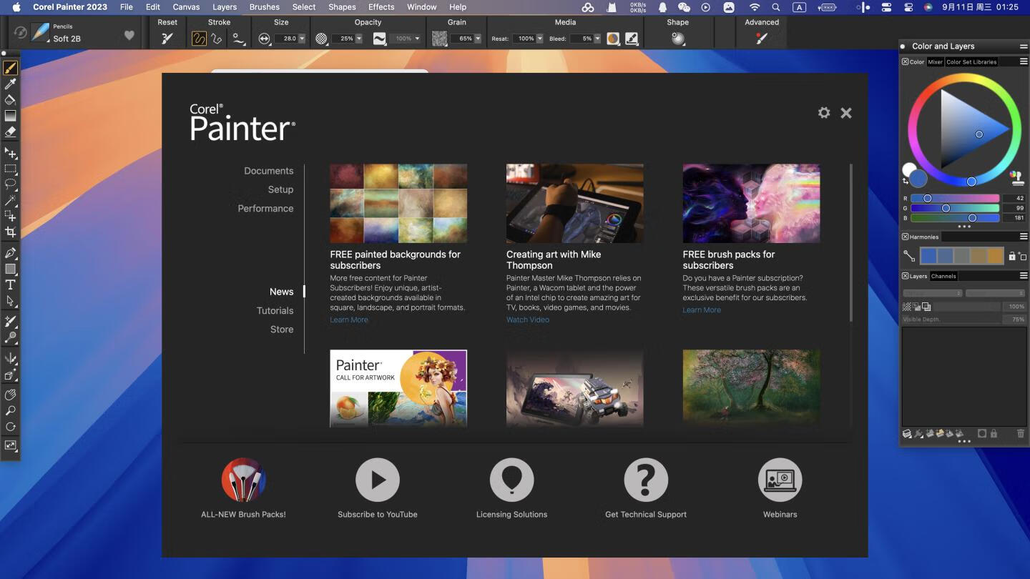This screenshot has width=1030, height=579.
Task: Toggle the layer lock icon
Action: click(x=994, y=433)
